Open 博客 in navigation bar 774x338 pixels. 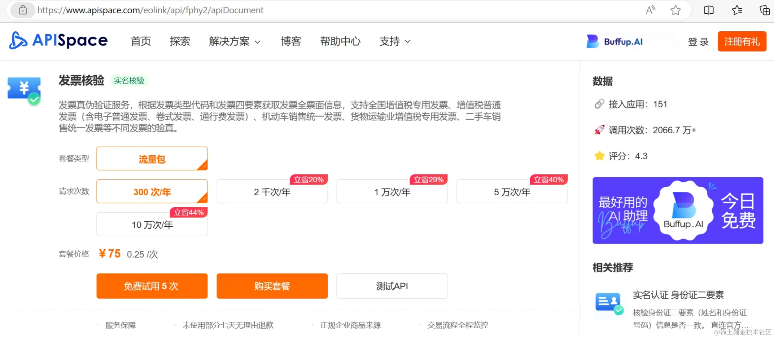coord(291,41)
